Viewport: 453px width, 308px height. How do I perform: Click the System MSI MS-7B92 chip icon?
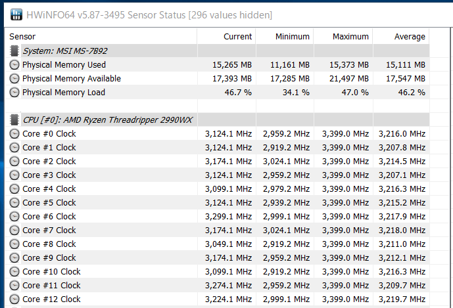(14, 51)
